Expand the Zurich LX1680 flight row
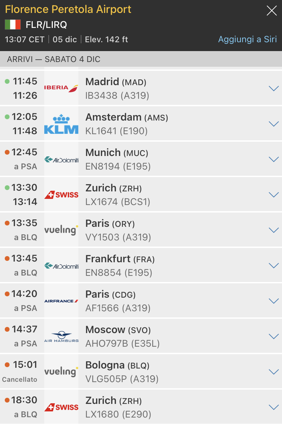Screen dimensions: 282x424 273,407
